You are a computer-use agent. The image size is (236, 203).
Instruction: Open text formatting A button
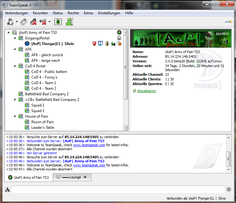point(7,189)
